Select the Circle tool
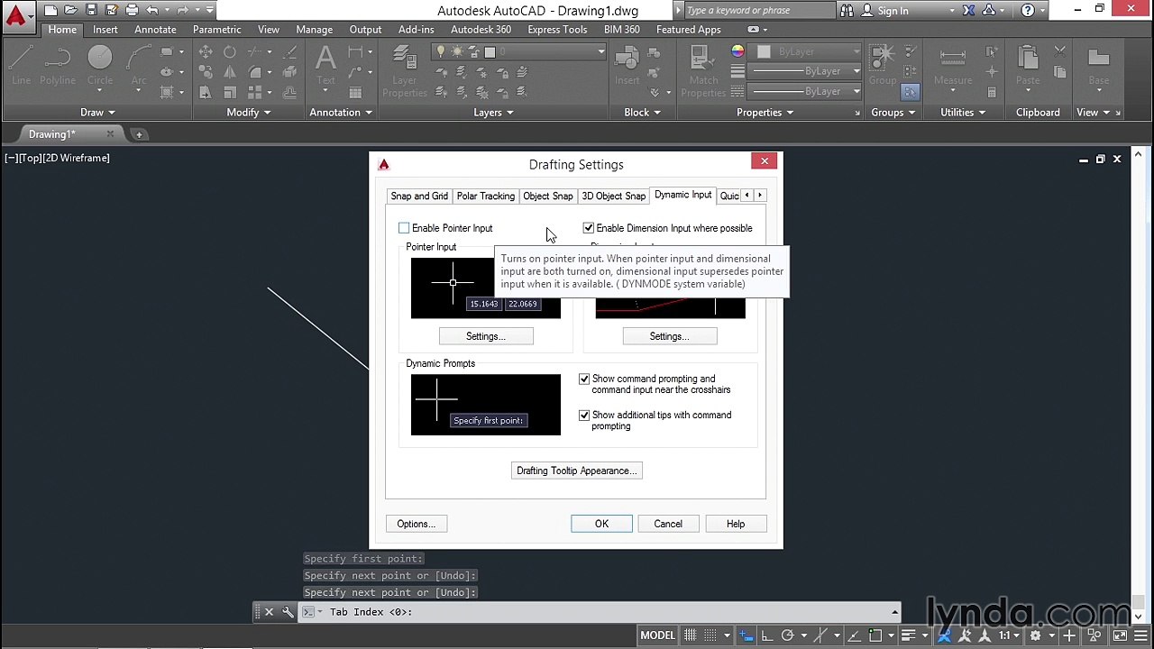The width and height of the screenshot is (1154, 649). (x=100, y=64)
